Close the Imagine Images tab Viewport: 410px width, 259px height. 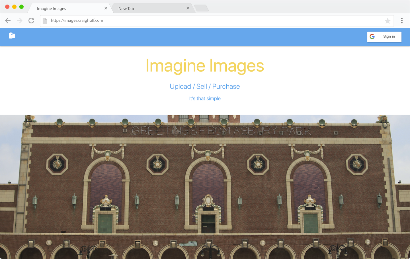[x=106, y=8]
